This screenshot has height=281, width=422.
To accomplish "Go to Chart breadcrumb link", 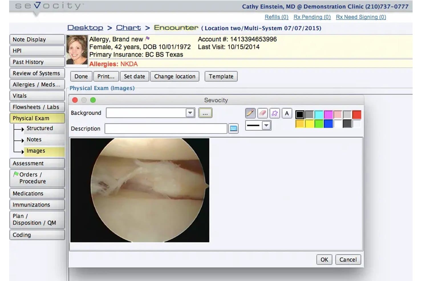I will pyautogui.click(x=128, y=28).
